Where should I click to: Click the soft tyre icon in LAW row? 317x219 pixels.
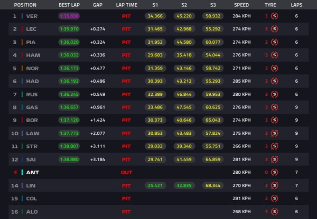pyautogui.click(x=274, y=133)
